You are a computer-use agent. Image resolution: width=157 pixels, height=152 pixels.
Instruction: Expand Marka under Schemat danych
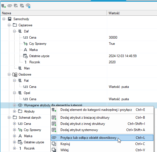14,136
